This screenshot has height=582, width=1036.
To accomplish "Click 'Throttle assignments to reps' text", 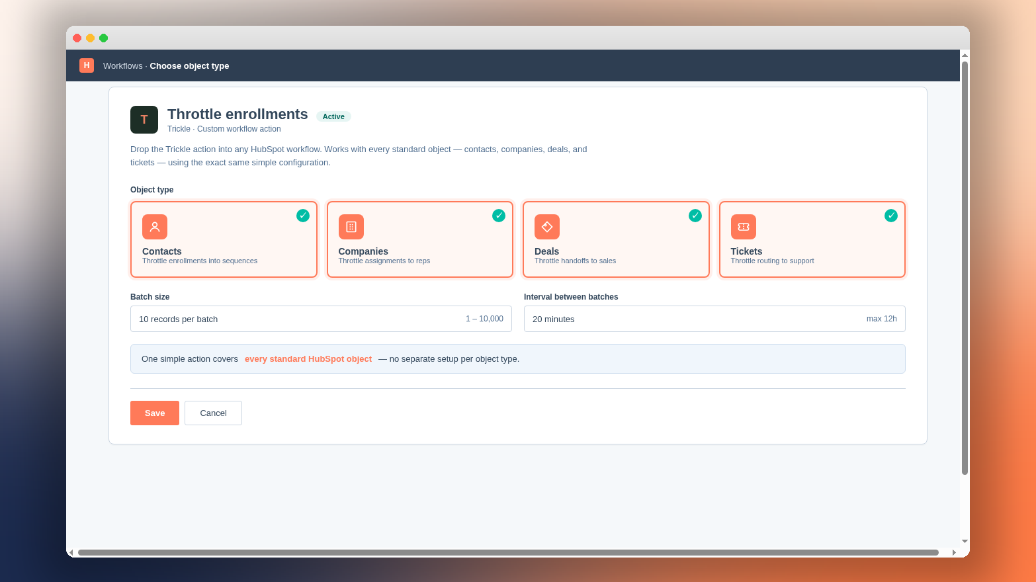I will [x=384, y=261].
